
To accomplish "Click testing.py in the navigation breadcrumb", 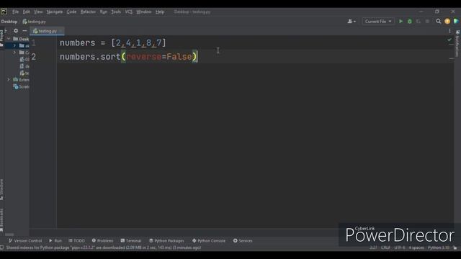I will click(34, 22).
